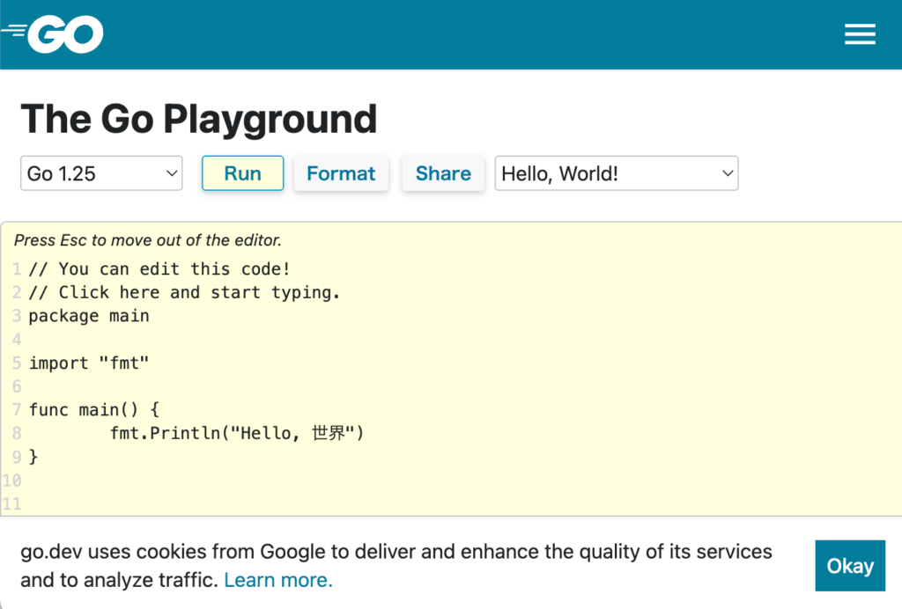This screenshot has width=902, height=609.
Task: Expand the Go 1.25 version dropdown
Action: pyautogui.click(x=101, y=173)
